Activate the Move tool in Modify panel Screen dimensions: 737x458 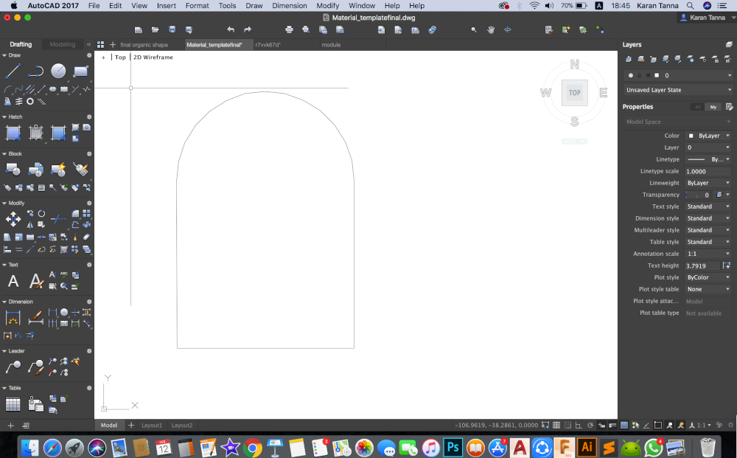tap(13, 219)
